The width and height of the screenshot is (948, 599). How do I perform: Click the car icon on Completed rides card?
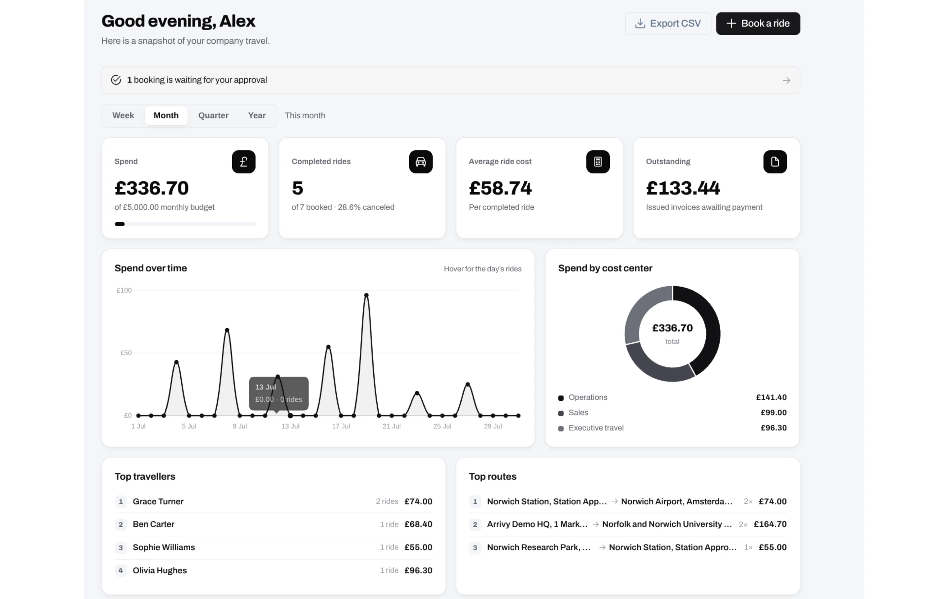pyautogui.click(x=420, y=162)
